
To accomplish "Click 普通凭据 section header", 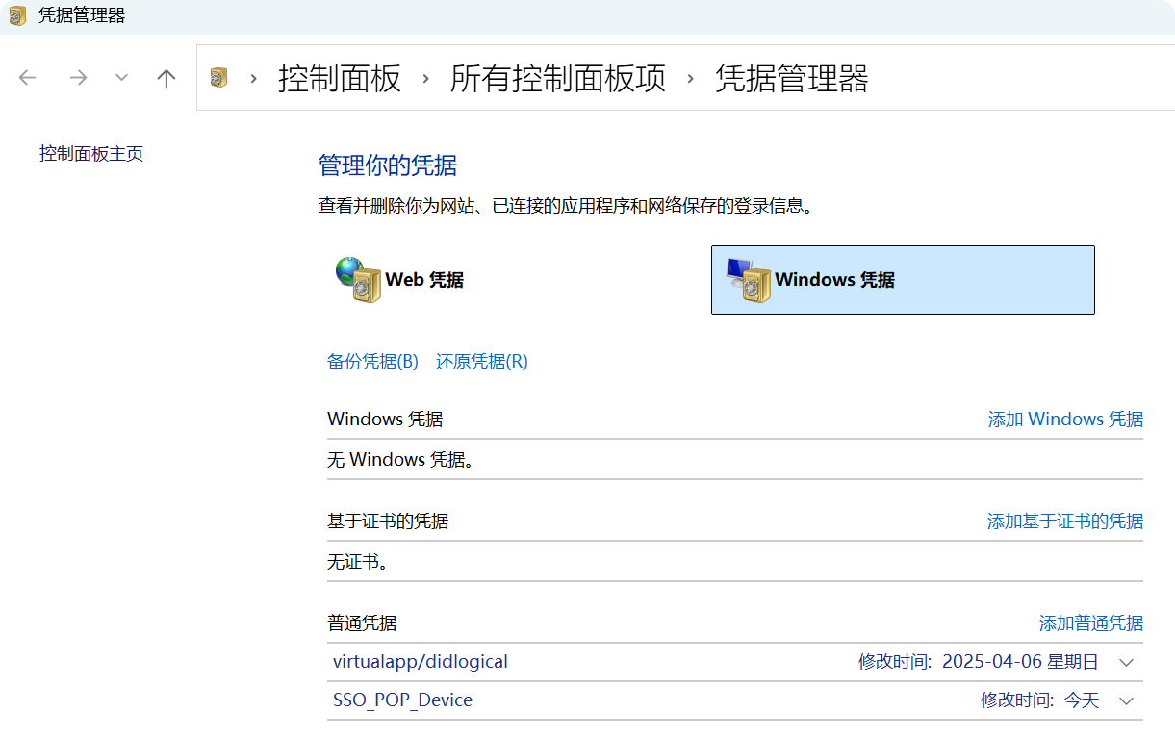I will [362, 623].
